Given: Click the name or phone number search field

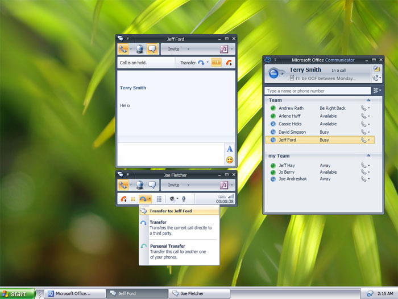Looking at the screenshot, I should point(317,91).
